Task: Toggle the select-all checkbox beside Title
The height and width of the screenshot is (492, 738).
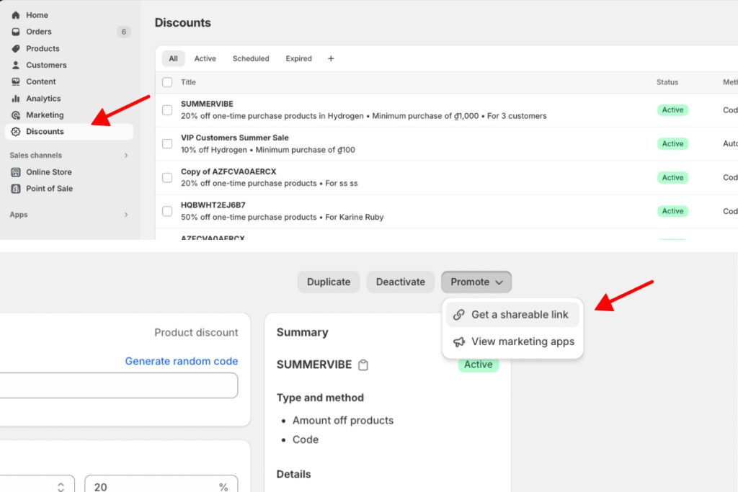Action: 167,82
